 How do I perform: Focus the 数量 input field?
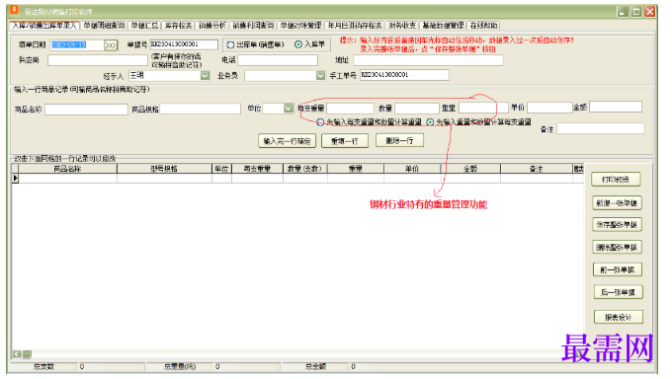point(417,108)
